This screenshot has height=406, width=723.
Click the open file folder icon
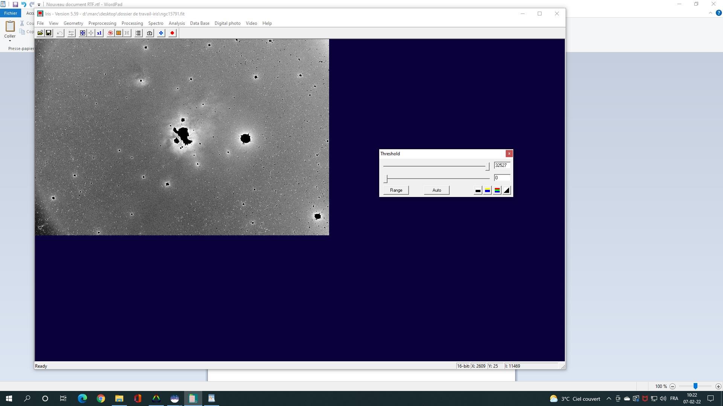pyautogui.click(x=40, y=33)
